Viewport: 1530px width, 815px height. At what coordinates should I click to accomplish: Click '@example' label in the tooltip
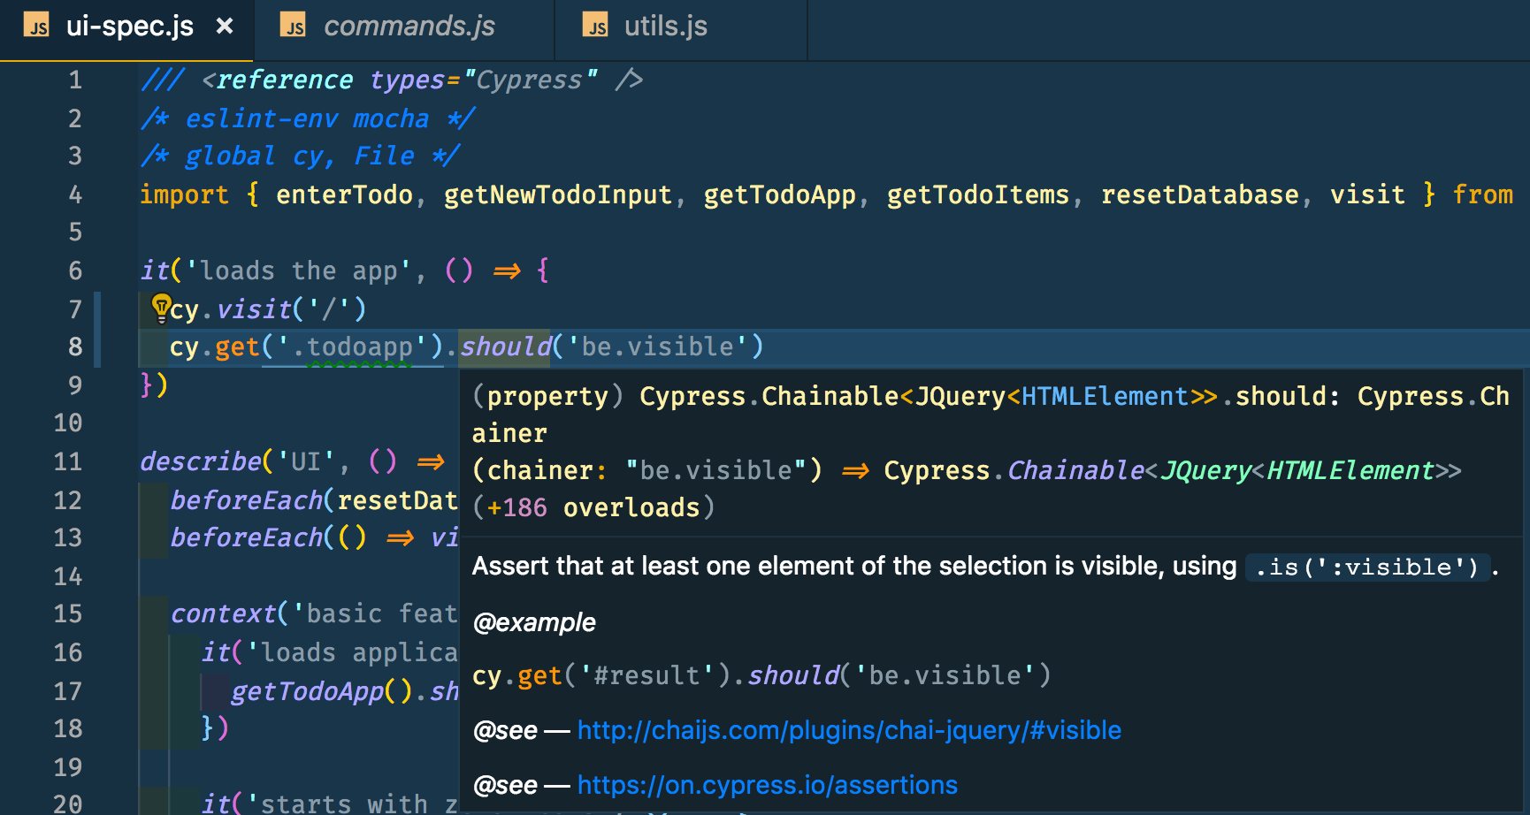(x=534, y=622)
